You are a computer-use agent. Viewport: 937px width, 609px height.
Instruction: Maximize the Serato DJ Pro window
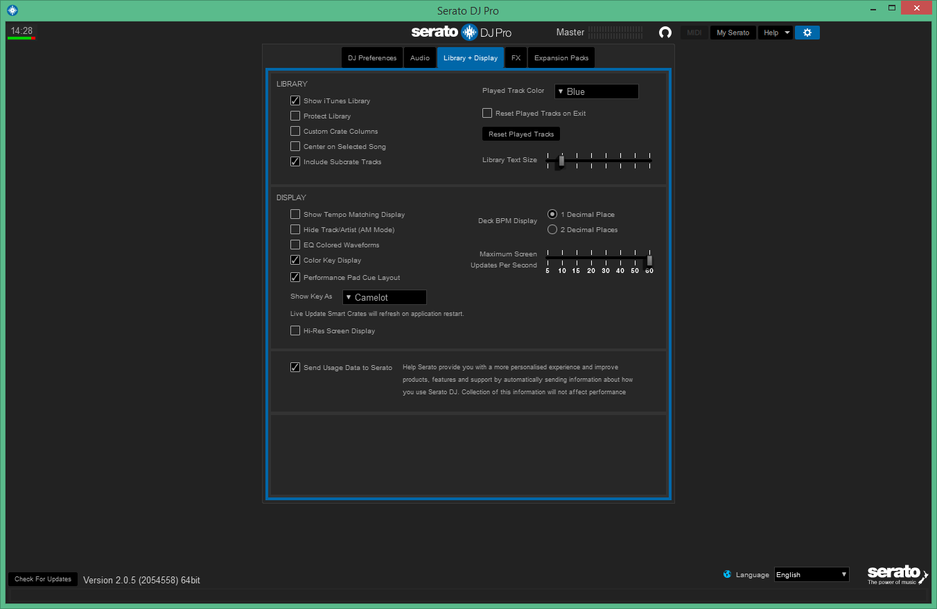(x=893, y=8)
